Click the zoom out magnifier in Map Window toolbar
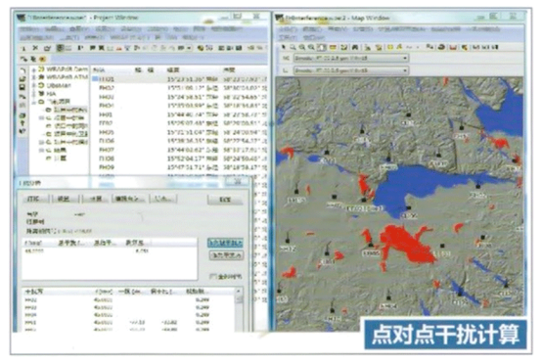The width and height of the screenshot is (542, 363). point(311,47)
